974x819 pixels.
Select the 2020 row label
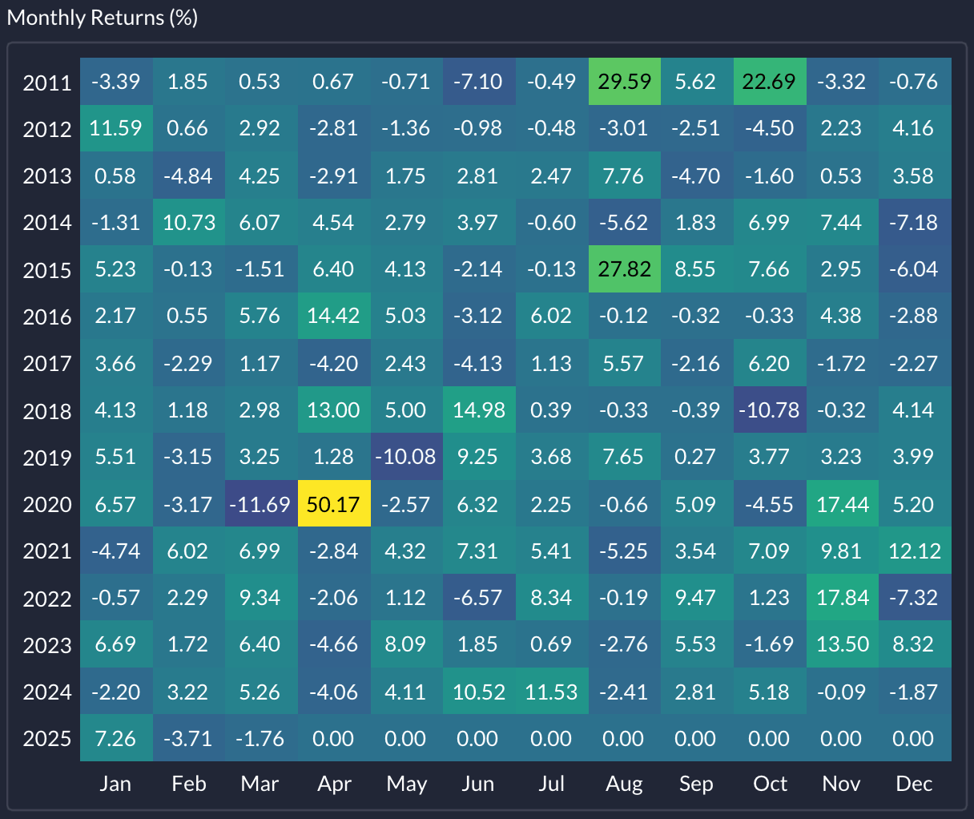[x=47, y=505]
